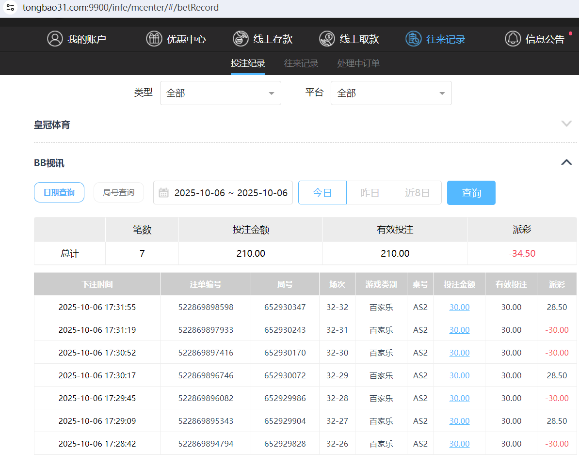
Task: Click the site permissions icon in address bar
Action: [x=10, y=7]
